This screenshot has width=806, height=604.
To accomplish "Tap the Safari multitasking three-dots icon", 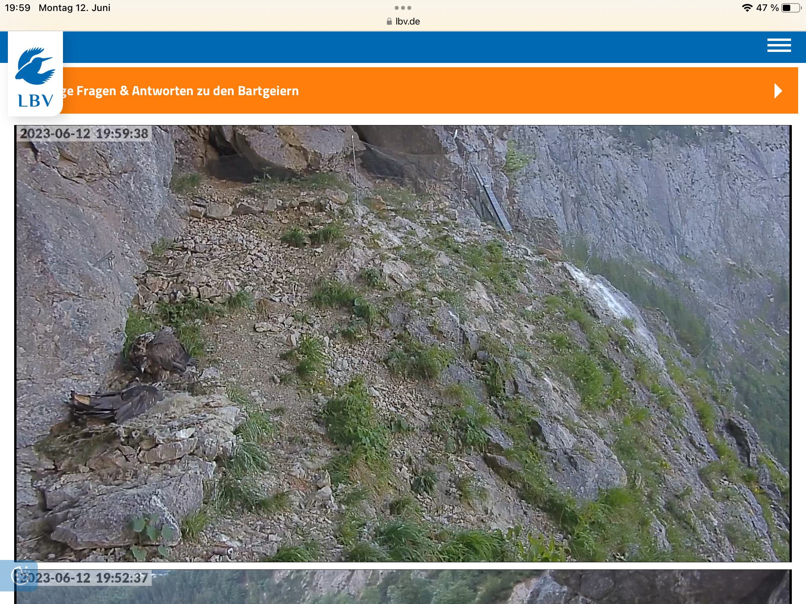I will [403, 8].
